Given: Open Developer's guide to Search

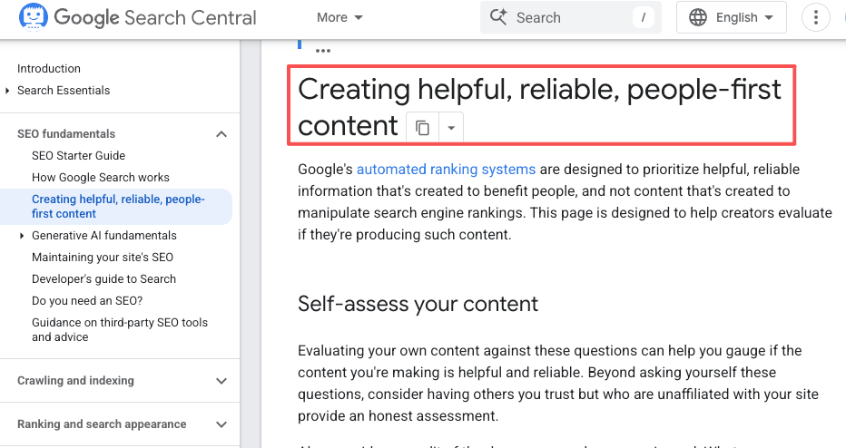Looking at the screenshot, I should [x=103, y=279].
